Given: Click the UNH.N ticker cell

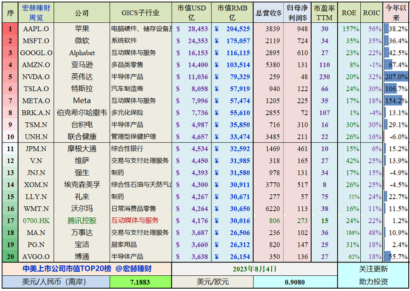Looking at the screenshot, I should click(36, 137).
